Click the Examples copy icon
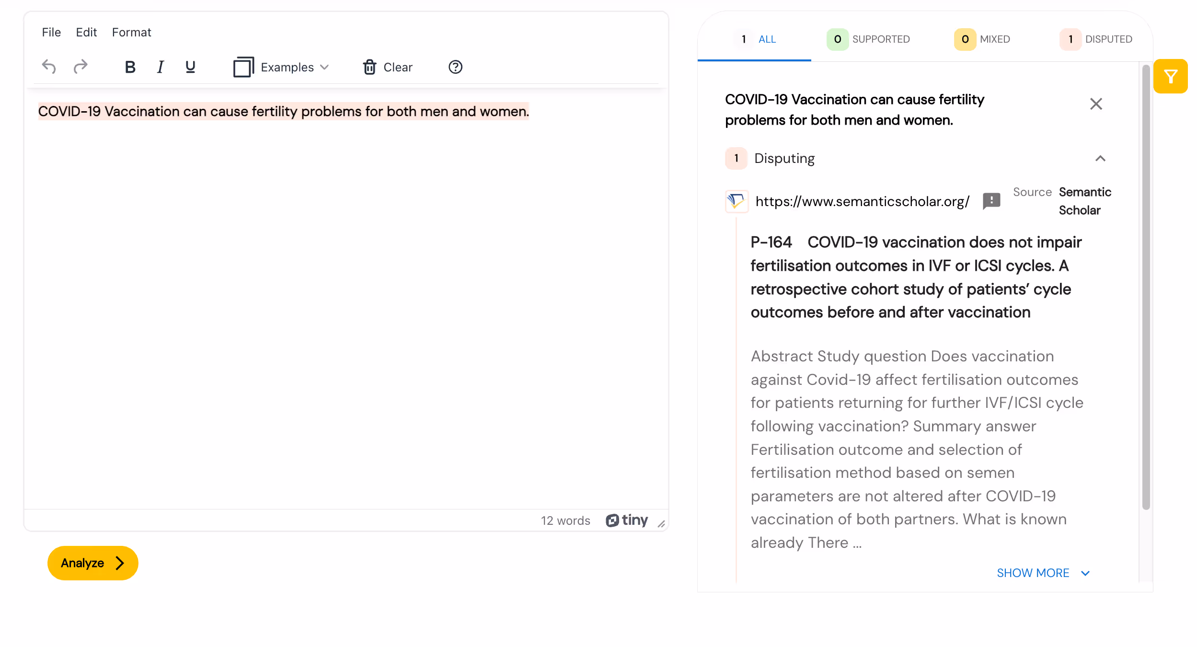The image size is (1197, 647). click(243, 67)
